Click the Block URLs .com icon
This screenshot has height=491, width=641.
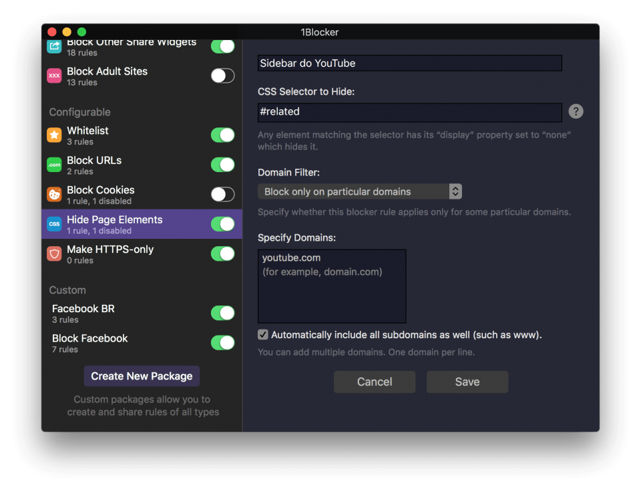tap(54, 165)
